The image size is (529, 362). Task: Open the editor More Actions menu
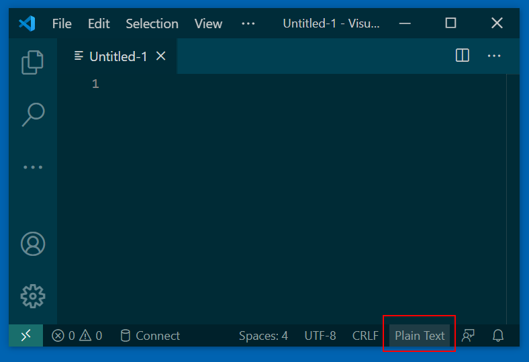494,56
